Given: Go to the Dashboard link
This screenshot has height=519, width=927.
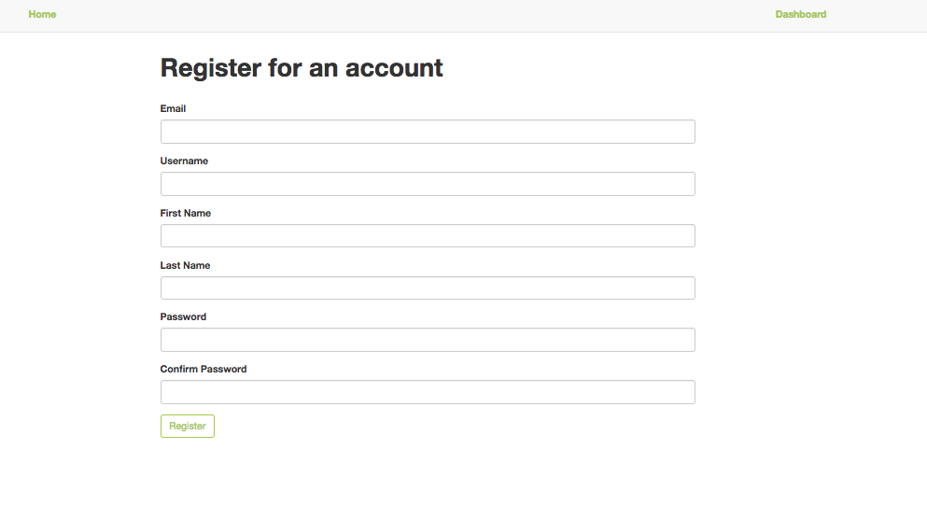Looking at the screenshot, I should (800, 15).
